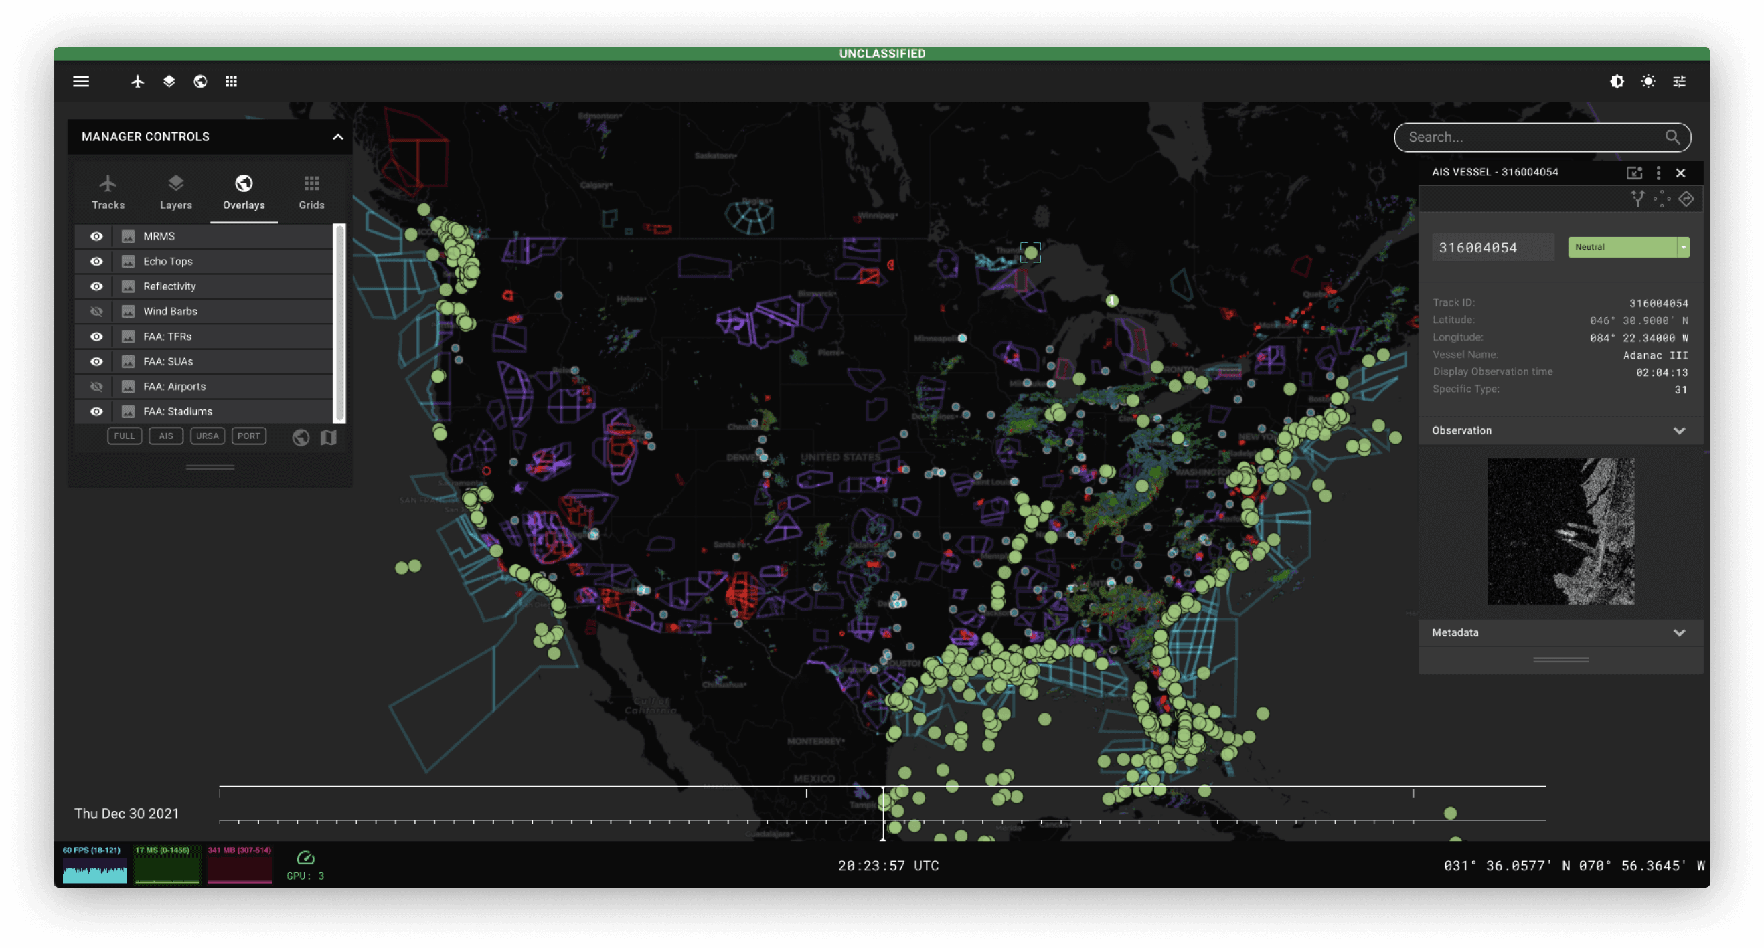Image resolution: width=1764 pixels, height=948 pixels.
Task: Click the contrast icon in top-right toolbar
Action: [1617, 82]
